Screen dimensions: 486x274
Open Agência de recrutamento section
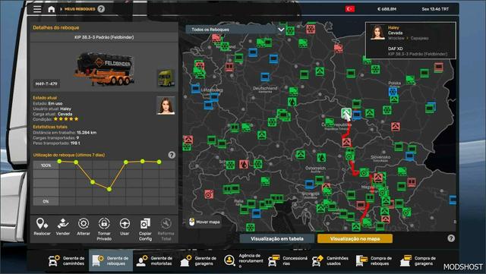coord(244,260)
